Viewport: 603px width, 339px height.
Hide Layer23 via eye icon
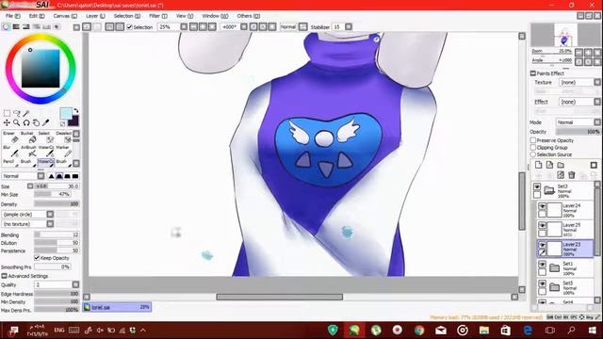coord(543,245)
